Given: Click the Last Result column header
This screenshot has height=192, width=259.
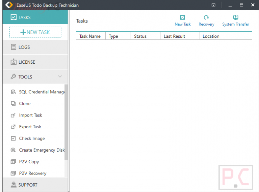Looking at the screenshot, I should pos(180,36).
